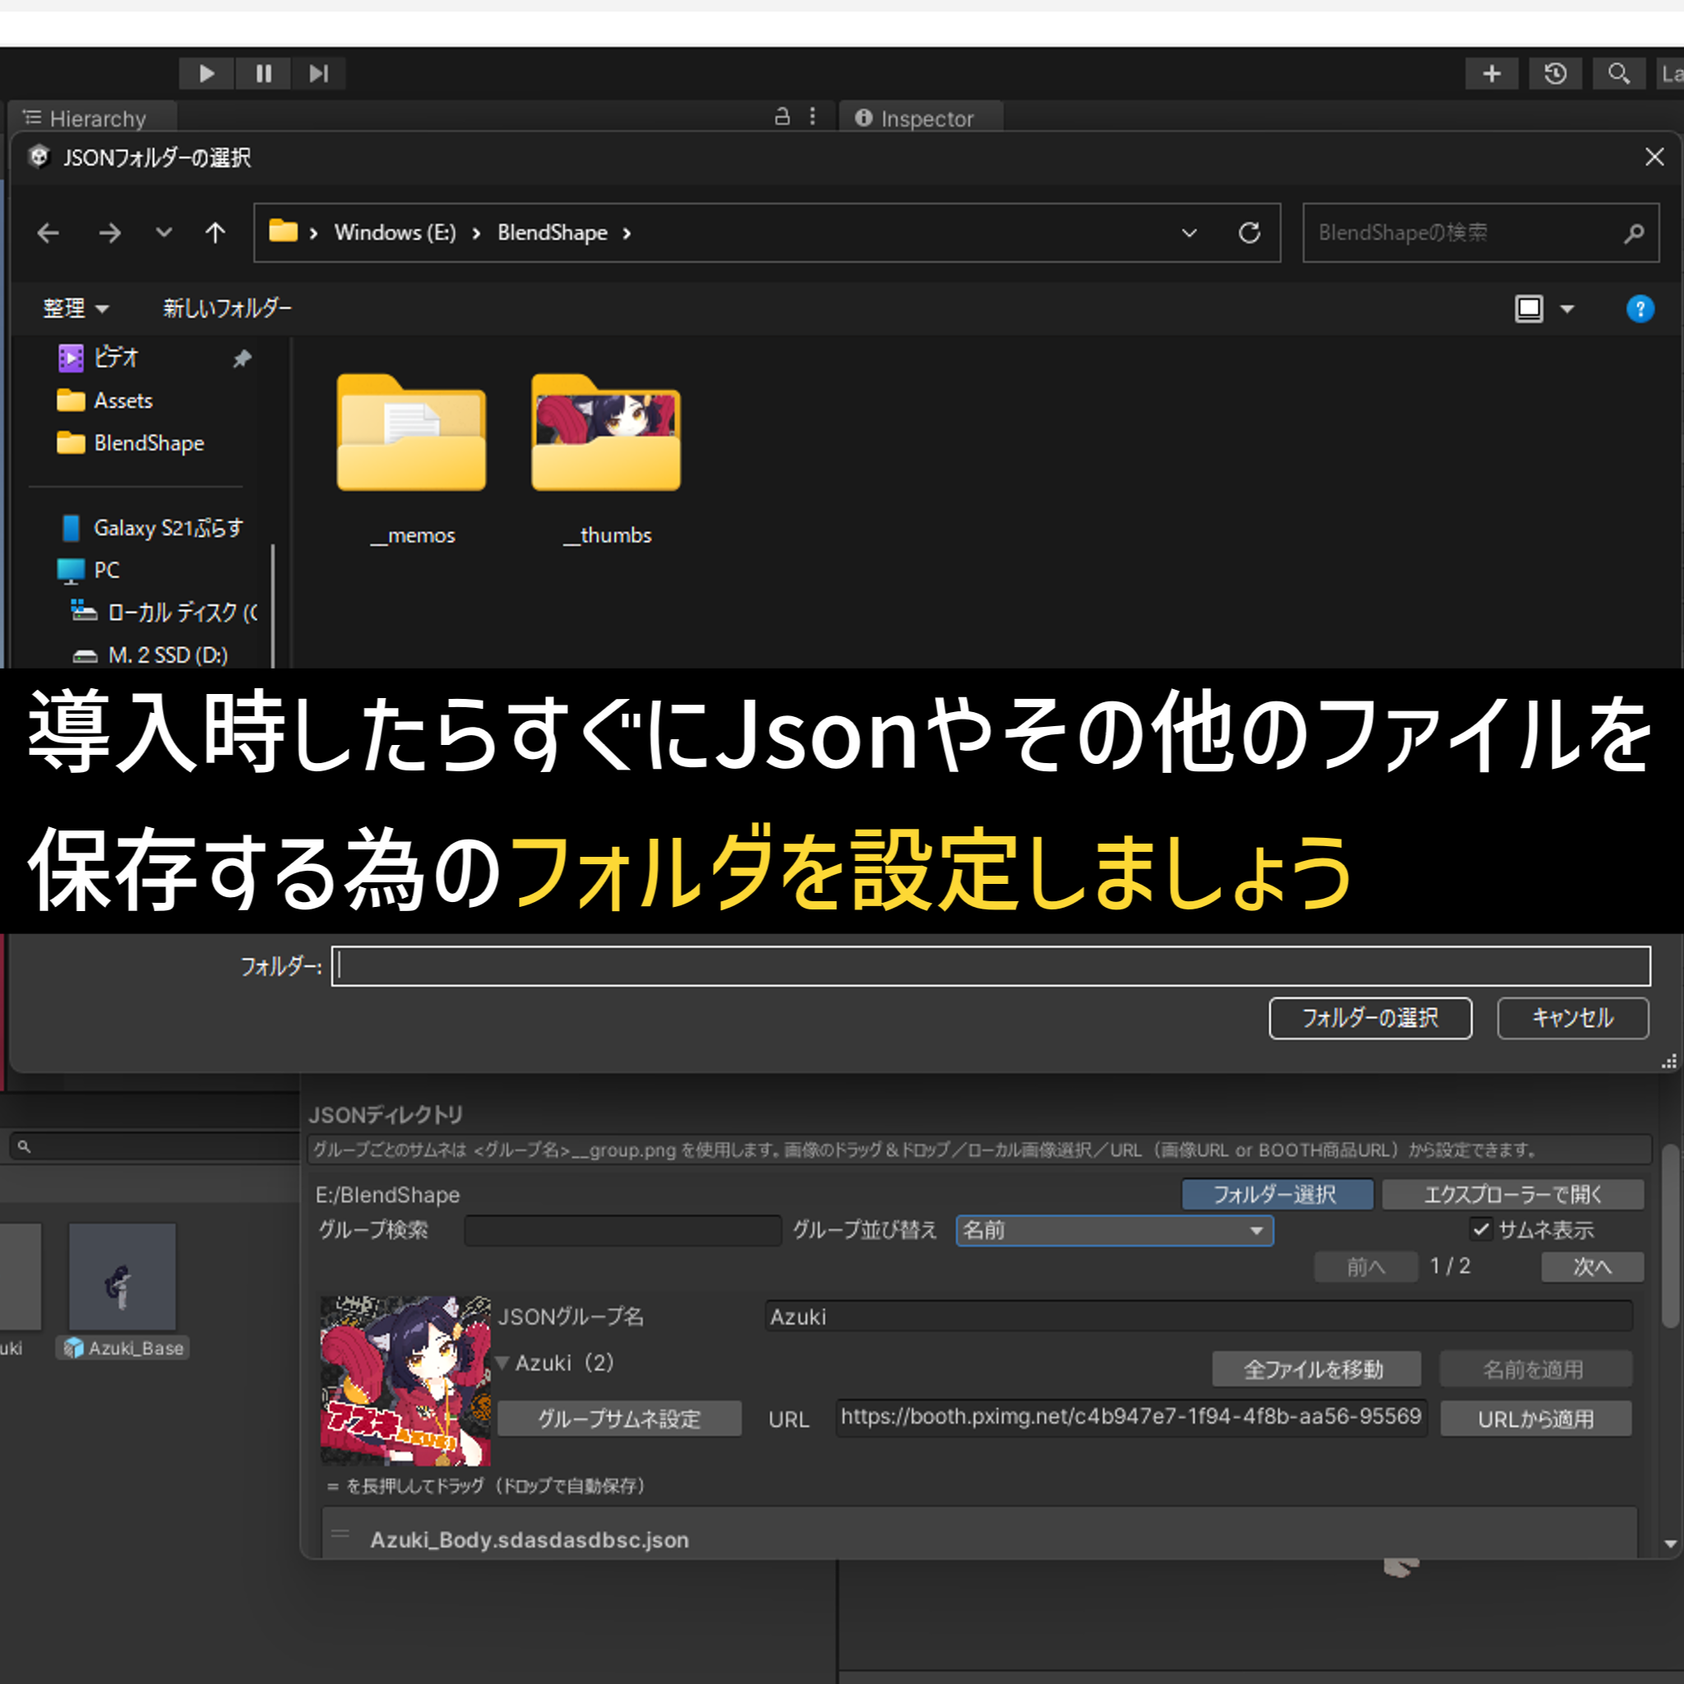Refresh the BlendShape folder view
The image size is (1684, 1684).
tap(1250, 233)
